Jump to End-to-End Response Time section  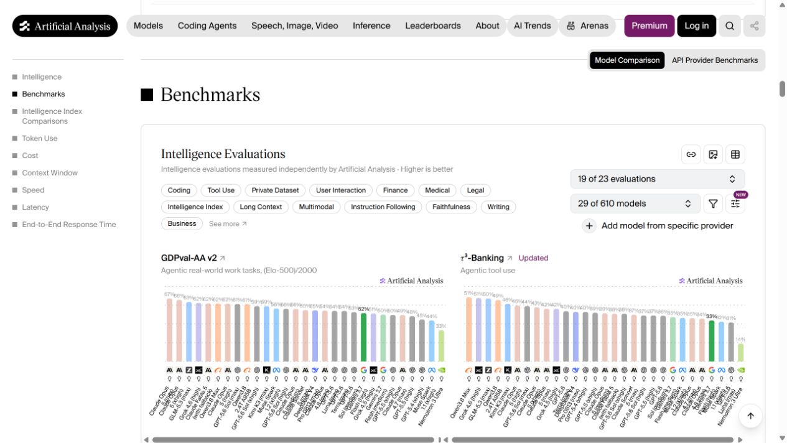(69, 225)
